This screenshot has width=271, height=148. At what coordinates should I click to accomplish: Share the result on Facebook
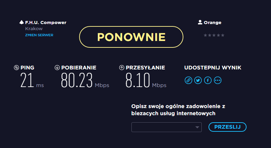(x=208, y=80)
